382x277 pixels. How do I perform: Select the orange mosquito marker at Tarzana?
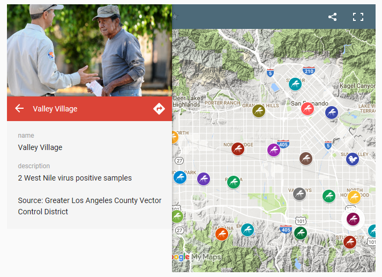(222, 234)
